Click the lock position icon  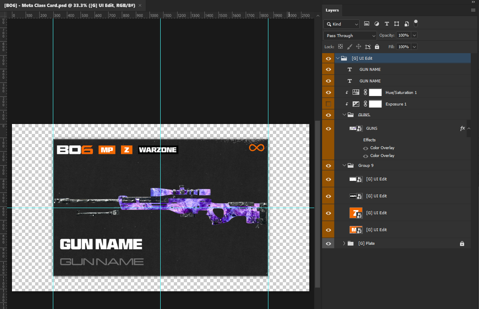point(358,47)
